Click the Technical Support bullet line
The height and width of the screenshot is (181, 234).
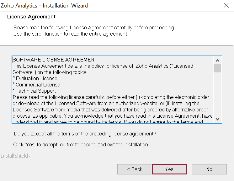coord(34,91)
